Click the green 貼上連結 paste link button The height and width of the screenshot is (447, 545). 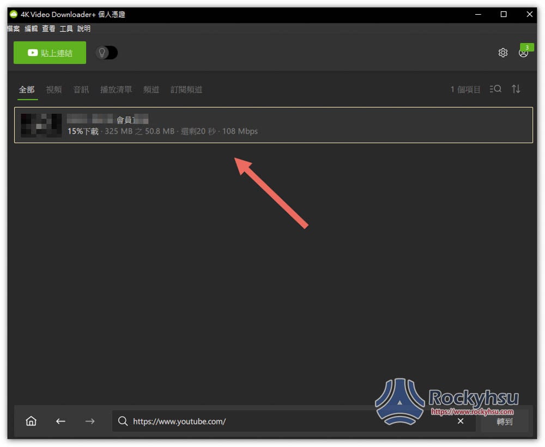[50, 53]
